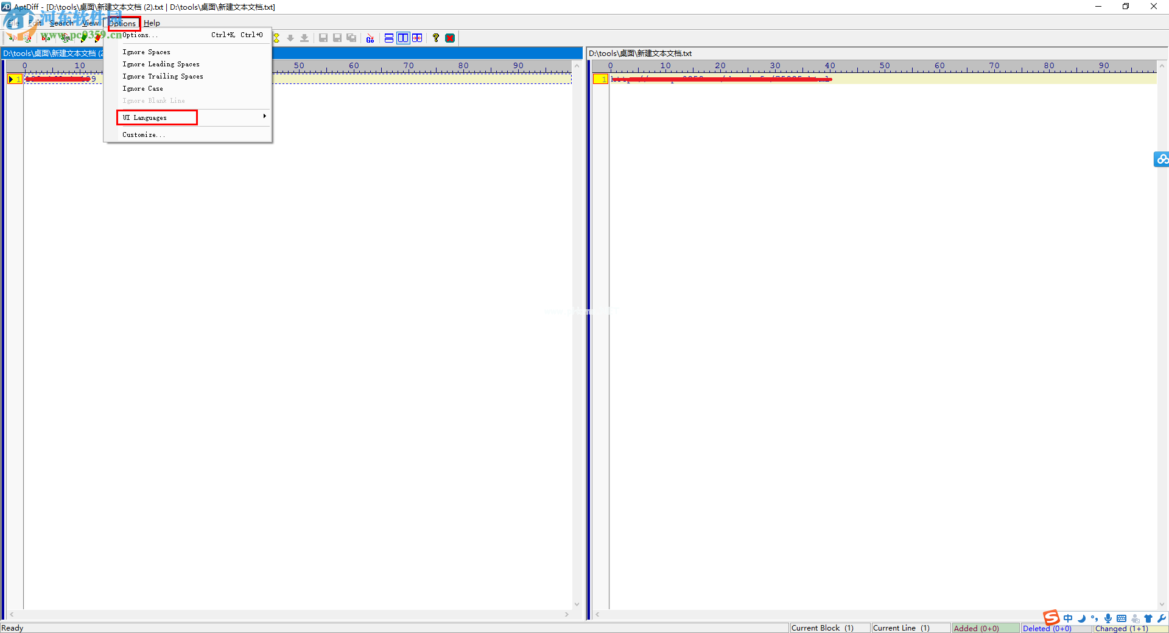Viewport: 1169px width, 633px height.
Task: Click the Sogou S logo icon
Action: (x=1051, y=618)
